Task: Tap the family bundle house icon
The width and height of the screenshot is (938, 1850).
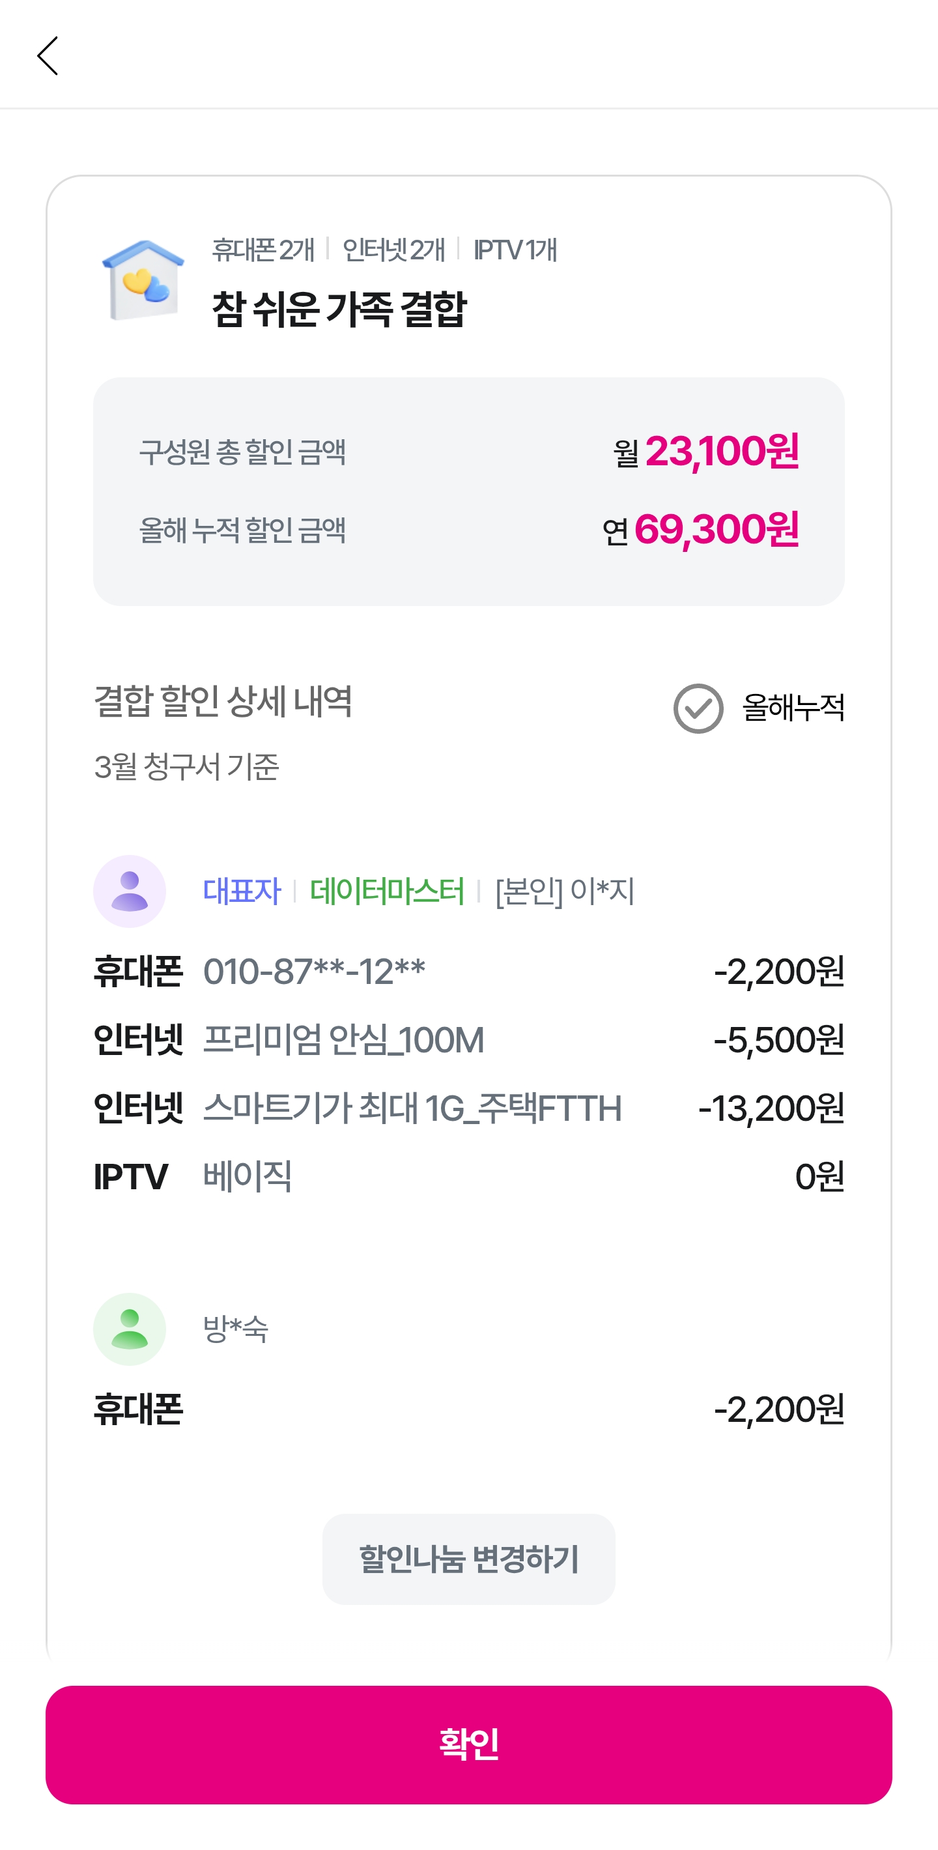Action: tap(143, 281)
